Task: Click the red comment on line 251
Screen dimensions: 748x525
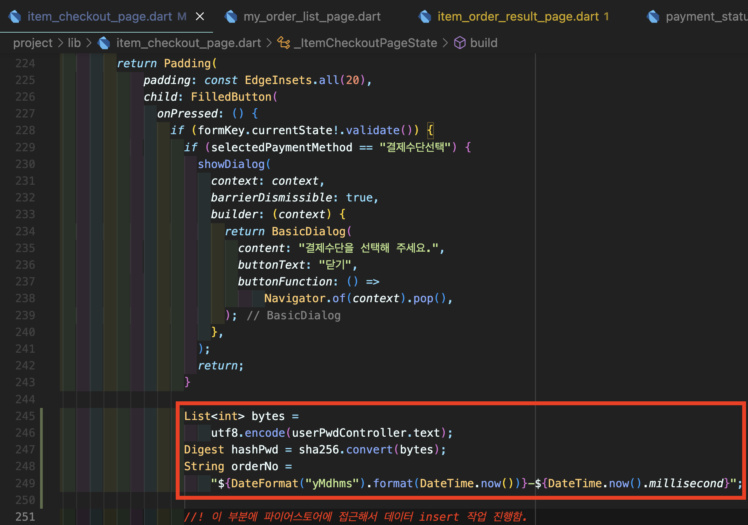Action: click(355, 516)
